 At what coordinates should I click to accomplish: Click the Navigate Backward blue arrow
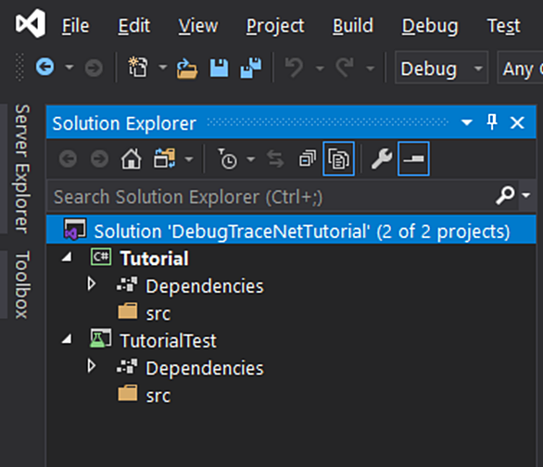[45, 67]
